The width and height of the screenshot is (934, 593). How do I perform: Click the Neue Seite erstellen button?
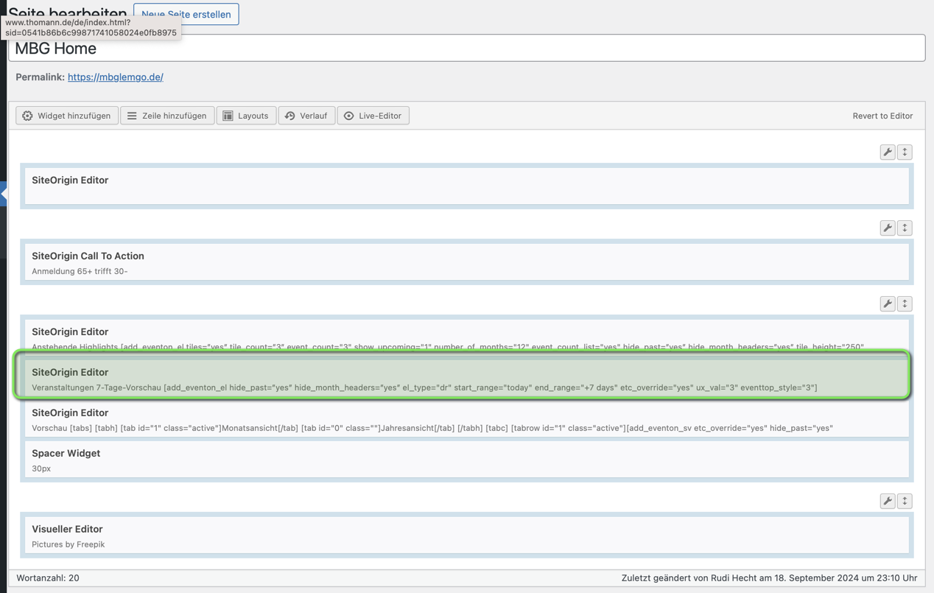pyautogui.click(x=186, y=14)
